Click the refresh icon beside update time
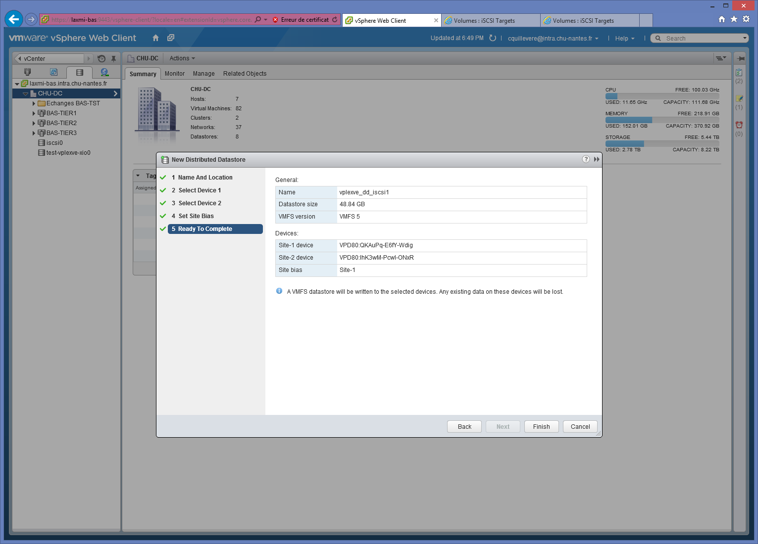 click(x=493, y=38)
